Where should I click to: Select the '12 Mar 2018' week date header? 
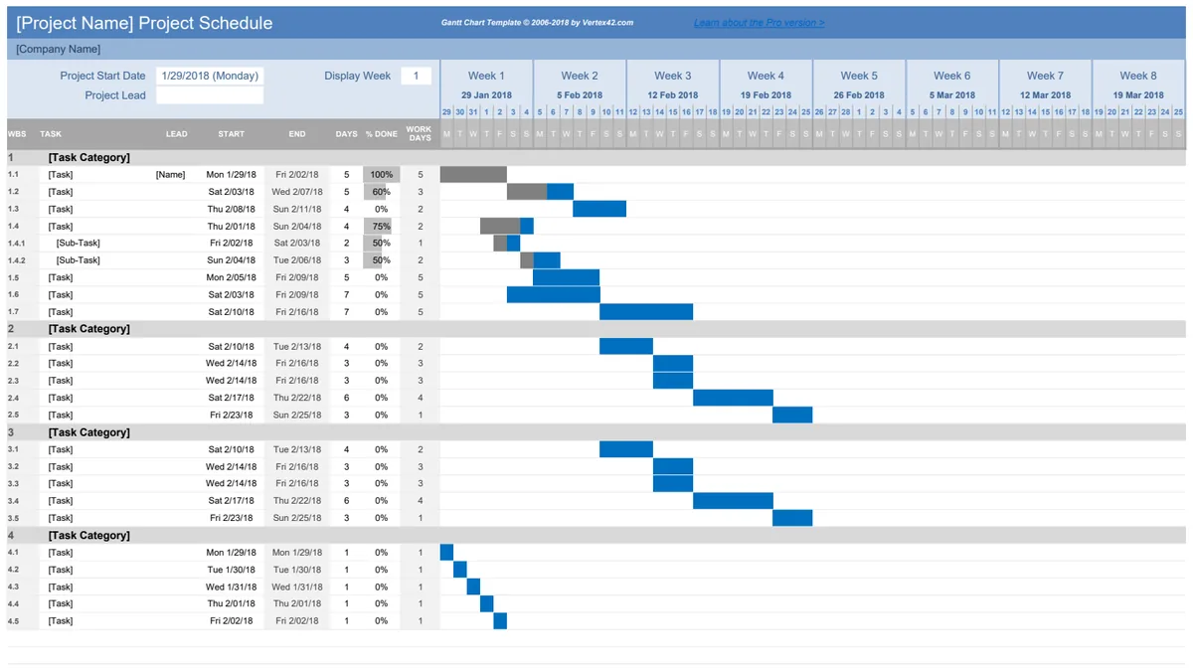click(x=1045, y=95)
